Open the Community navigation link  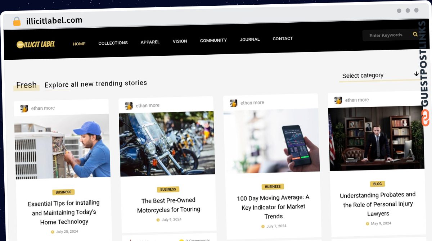click(x=213, y=40)
